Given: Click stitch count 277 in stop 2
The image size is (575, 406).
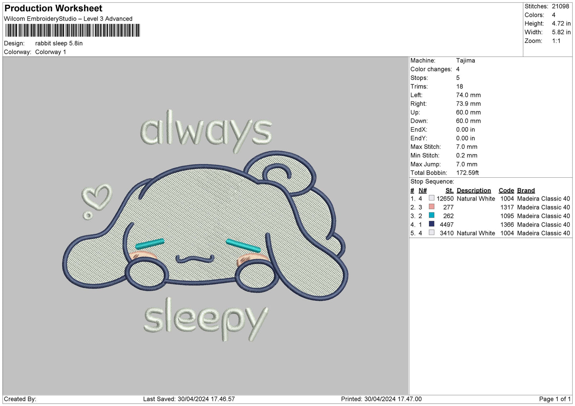Looking at the screenshot, I should click(448, 208).
